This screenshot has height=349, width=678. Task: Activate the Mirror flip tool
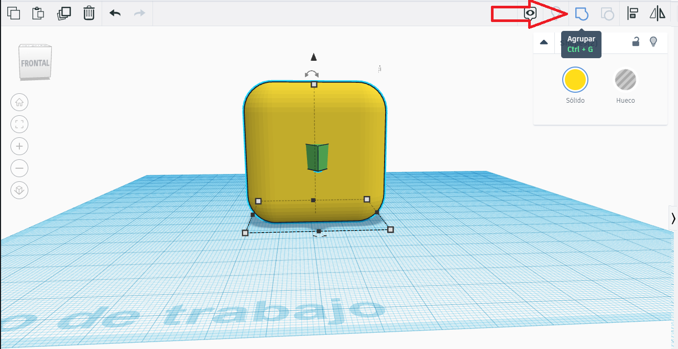(x=657, y=14)
